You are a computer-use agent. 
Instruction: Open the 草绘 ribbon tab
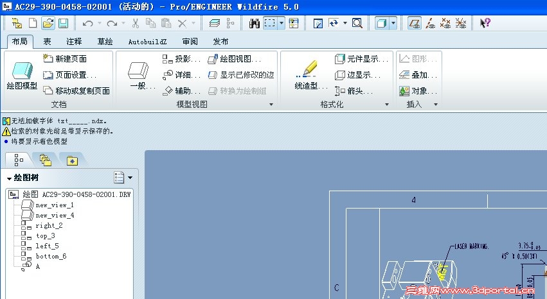pos(105,42)
